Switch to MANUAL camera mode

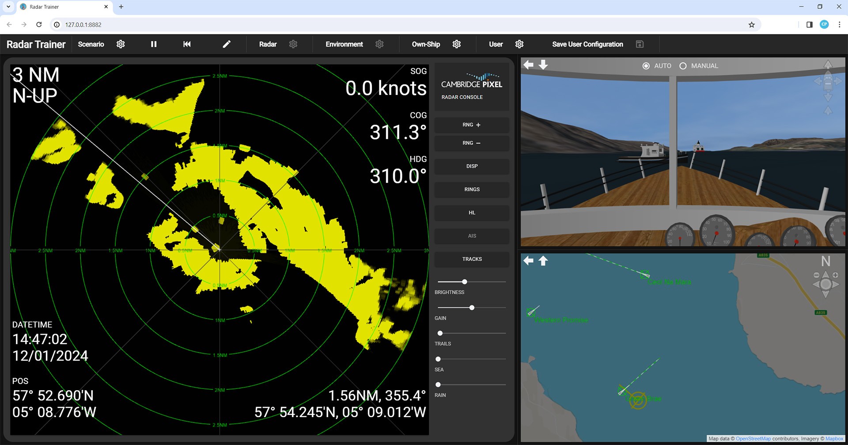click(683, 66)
